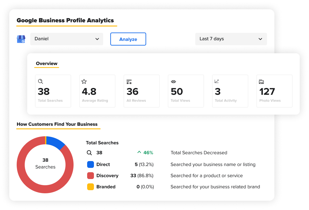
Task: Click the '33 (86.8%)' Discovery value
Action: pos(142,176)
